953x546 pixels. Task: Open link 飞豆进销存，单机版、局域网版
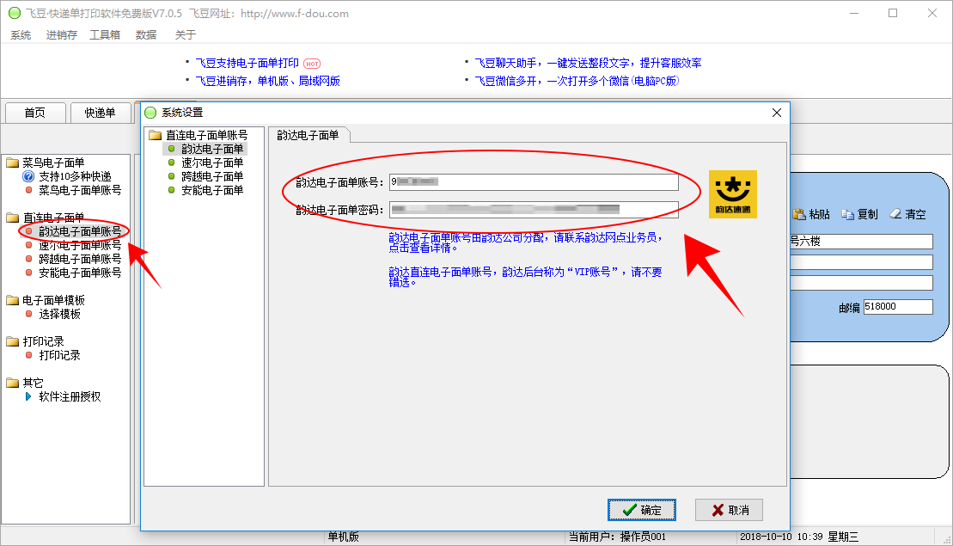[267, 81]
